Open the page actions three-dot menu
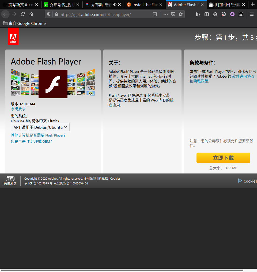 pos(166,14)
